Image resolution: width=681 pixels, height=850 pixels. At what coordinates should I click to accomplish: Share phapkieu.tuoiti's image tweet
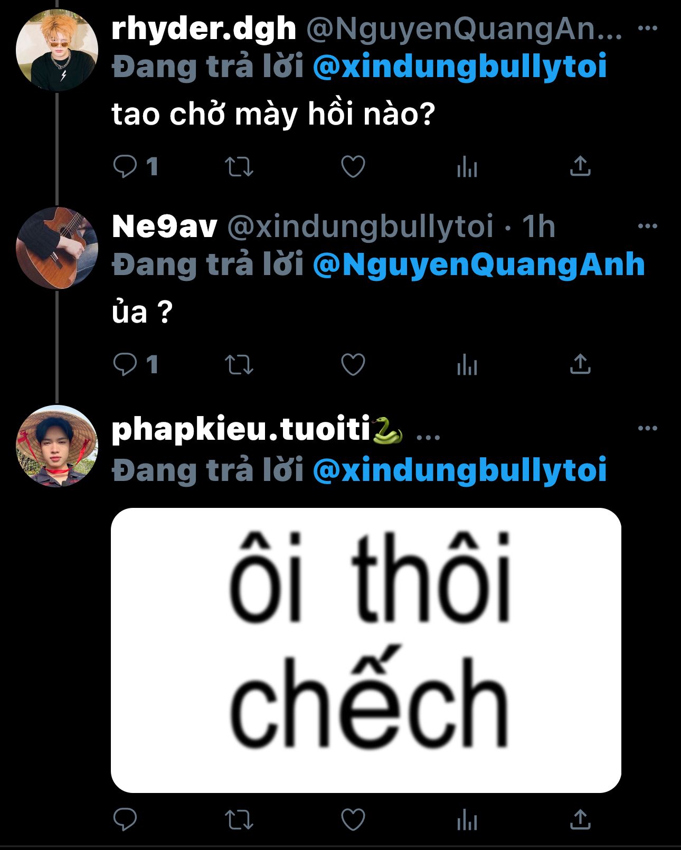pos(580,819)
